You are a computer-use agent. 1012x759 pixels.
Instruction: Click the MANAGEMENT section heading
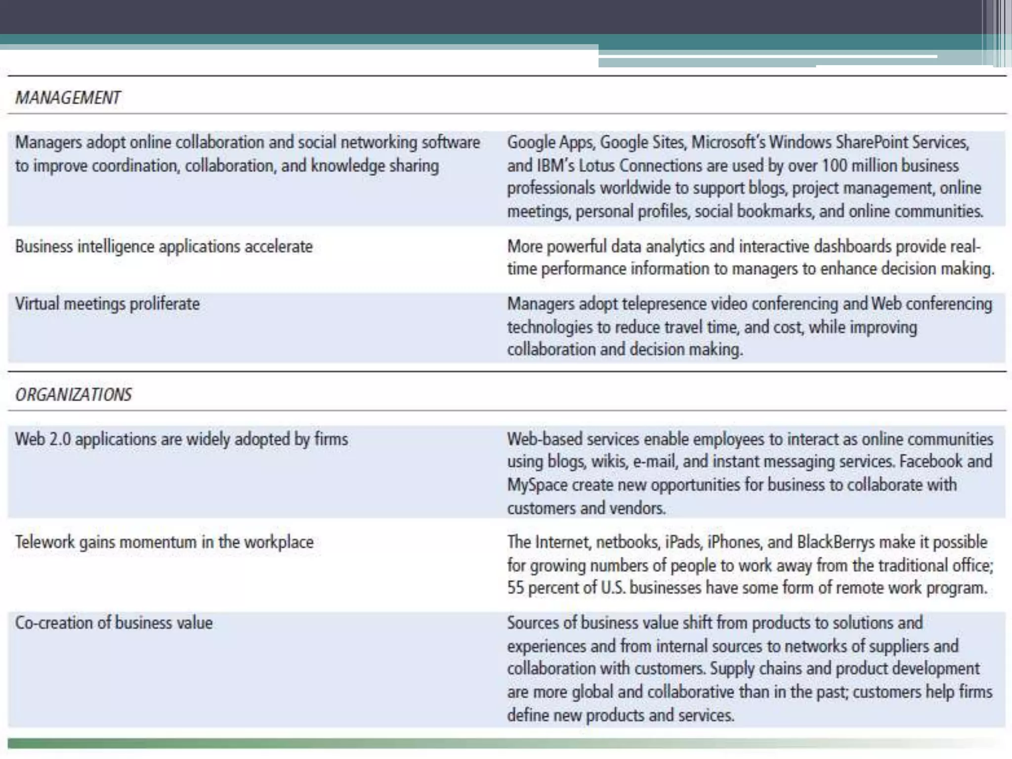[x=68, y=97]
